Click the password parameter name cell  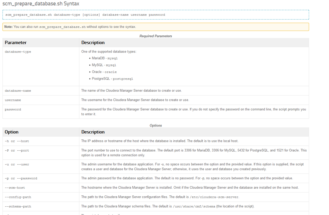[x=13, y=109]
